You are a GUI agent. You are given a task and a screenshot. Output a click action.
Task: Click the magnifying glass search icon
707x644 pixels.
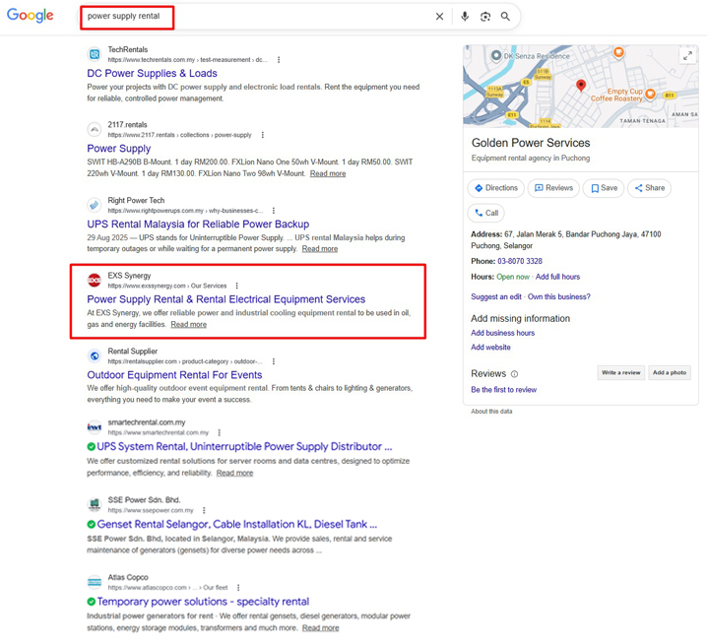point(505,17)
